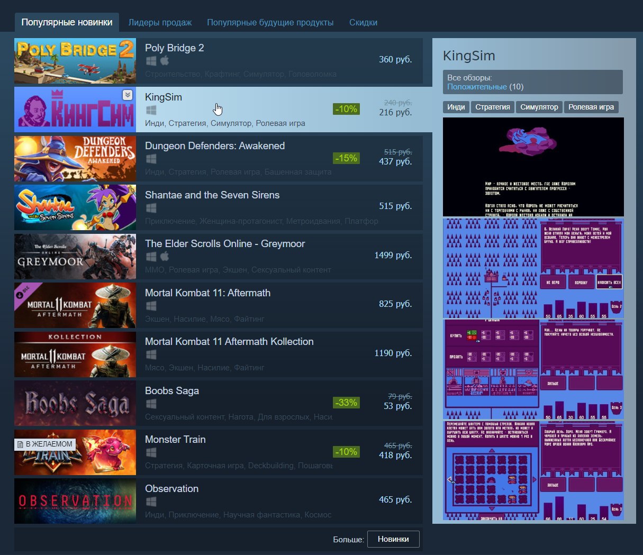Click Windows icon under Aftermath Kollection
The width and height of the screenshot is (643, 555).
coord(151,354)
